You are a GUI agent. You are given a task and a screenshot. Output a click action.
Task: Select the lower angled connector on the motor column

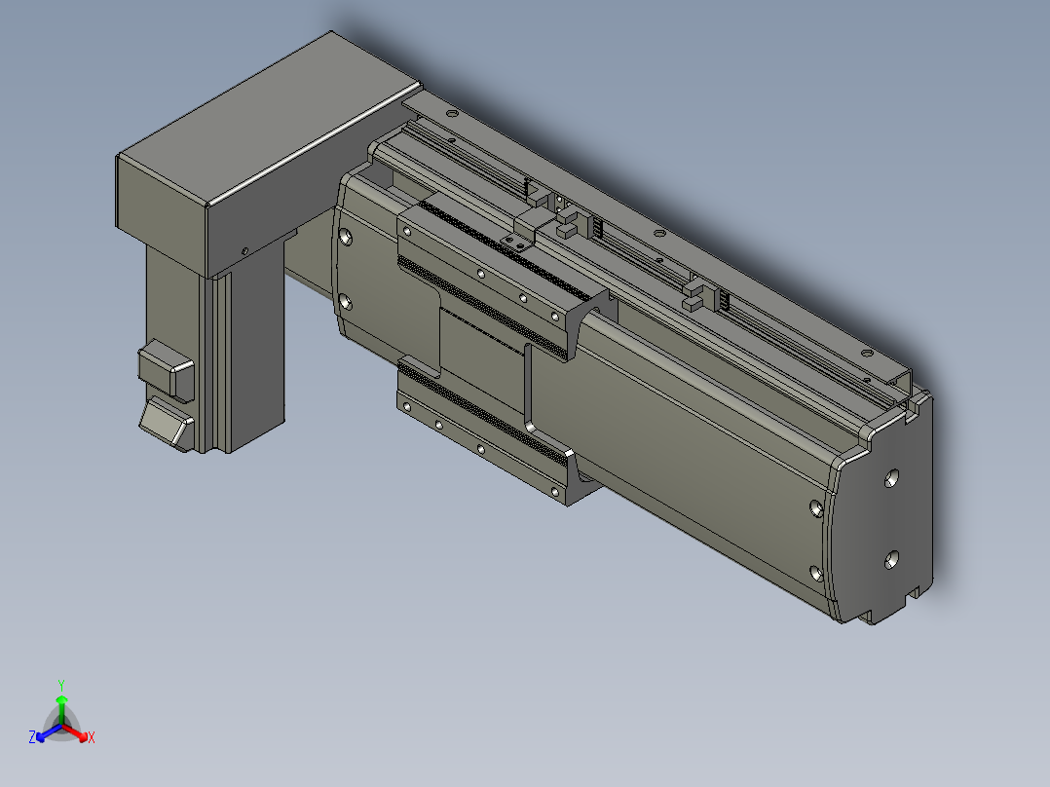point(166,423)
